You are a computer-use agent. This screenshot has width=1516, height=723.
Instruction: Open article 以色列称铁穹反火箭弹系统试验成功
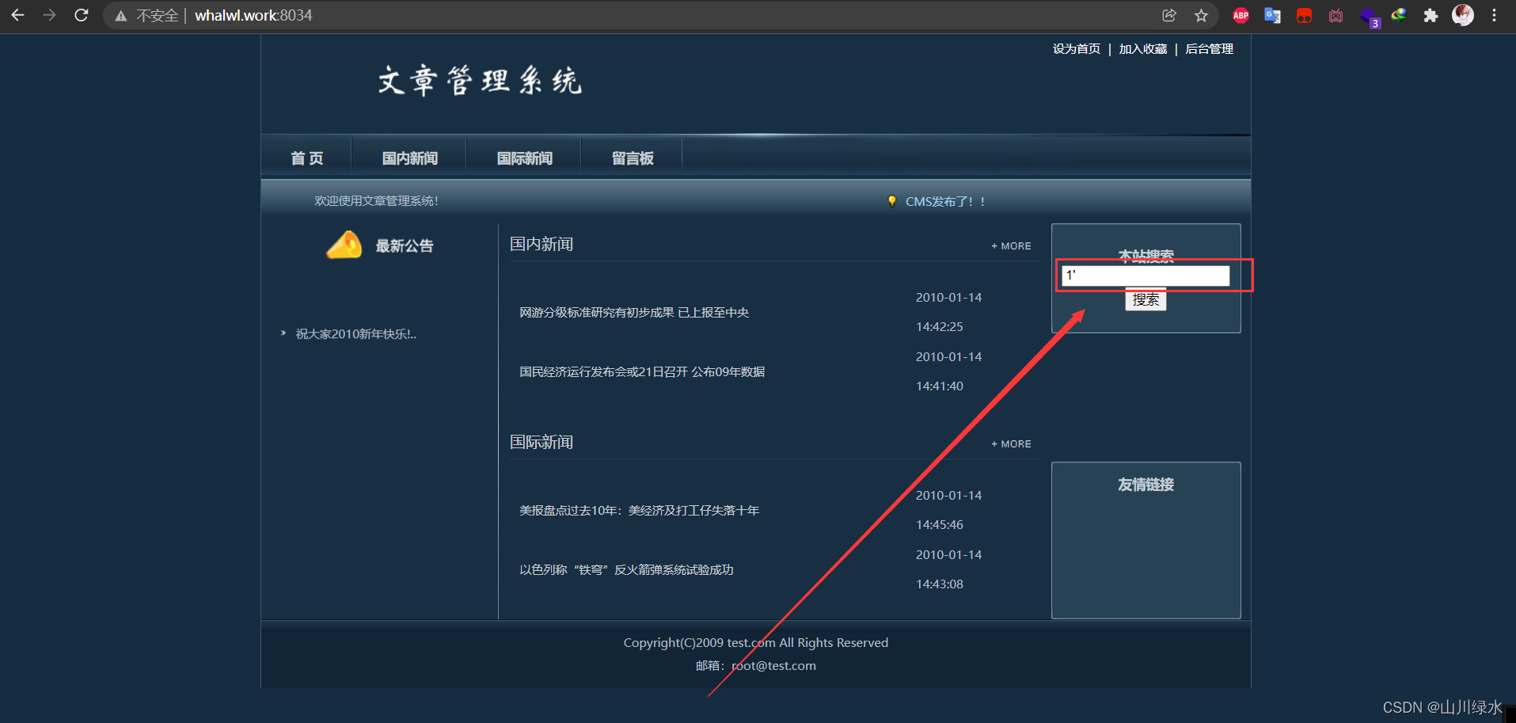click(x=626, y=570)
